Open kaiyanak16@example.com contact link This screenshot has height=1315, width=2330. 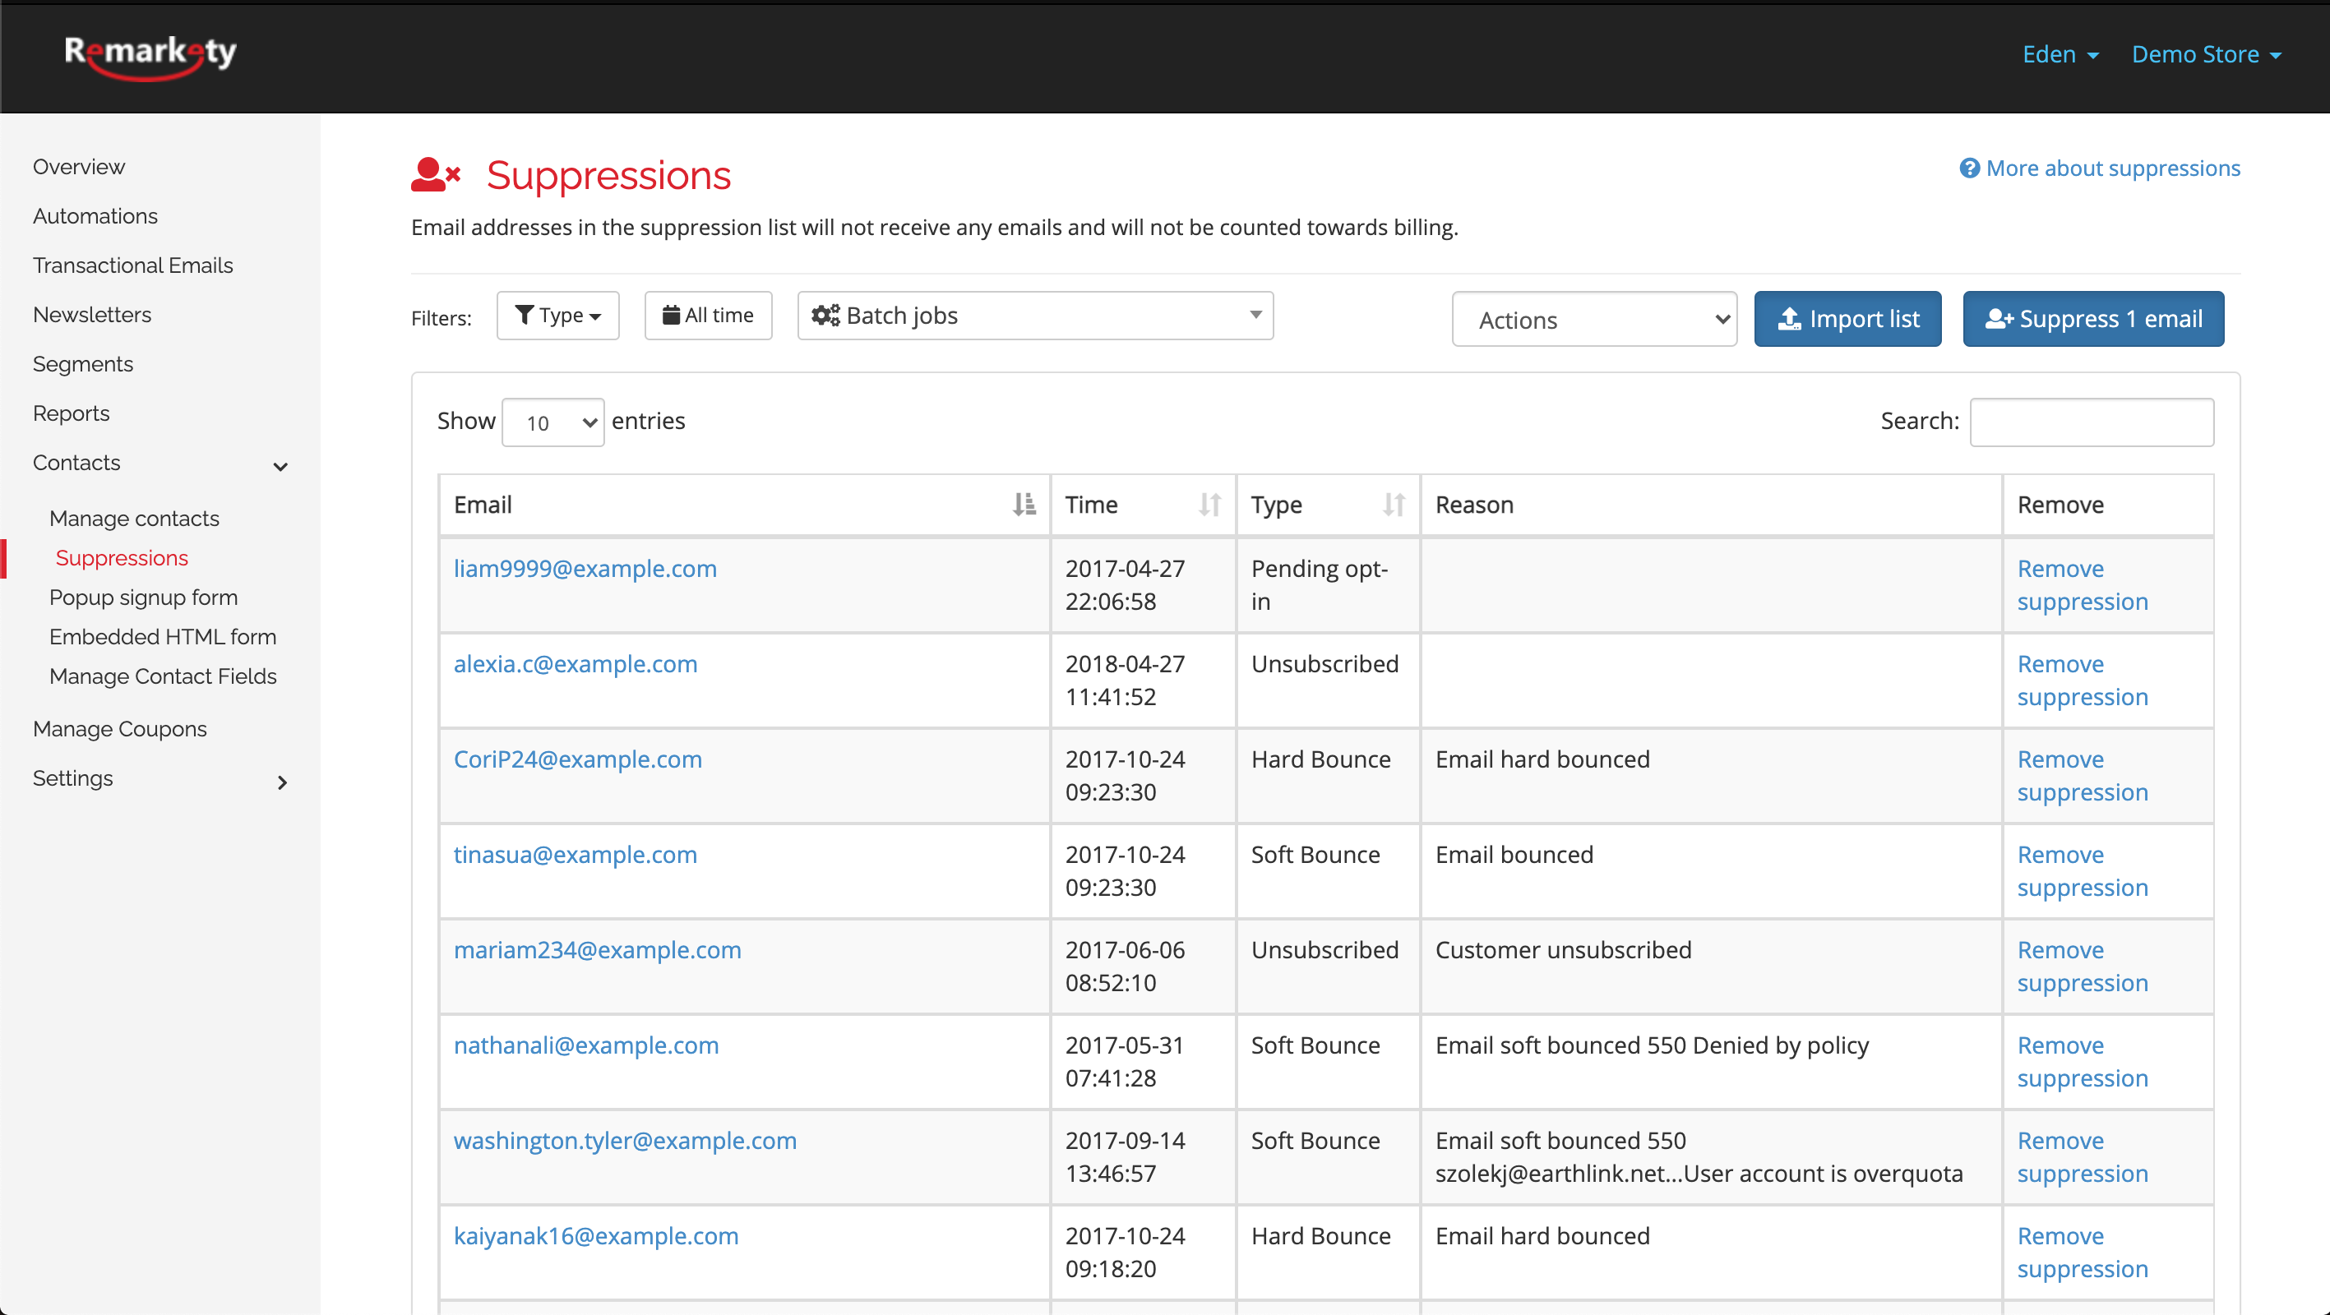pyautogui.click(x=596, y=1236)
